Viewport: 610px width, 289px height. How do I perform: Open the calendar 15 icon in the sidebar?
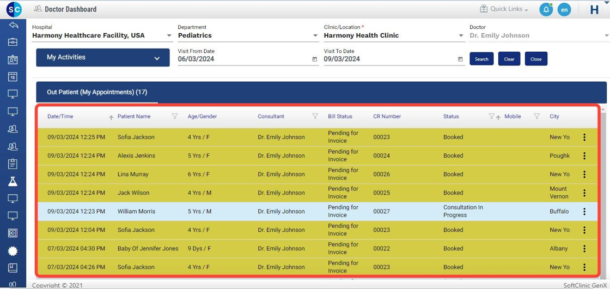13,77
